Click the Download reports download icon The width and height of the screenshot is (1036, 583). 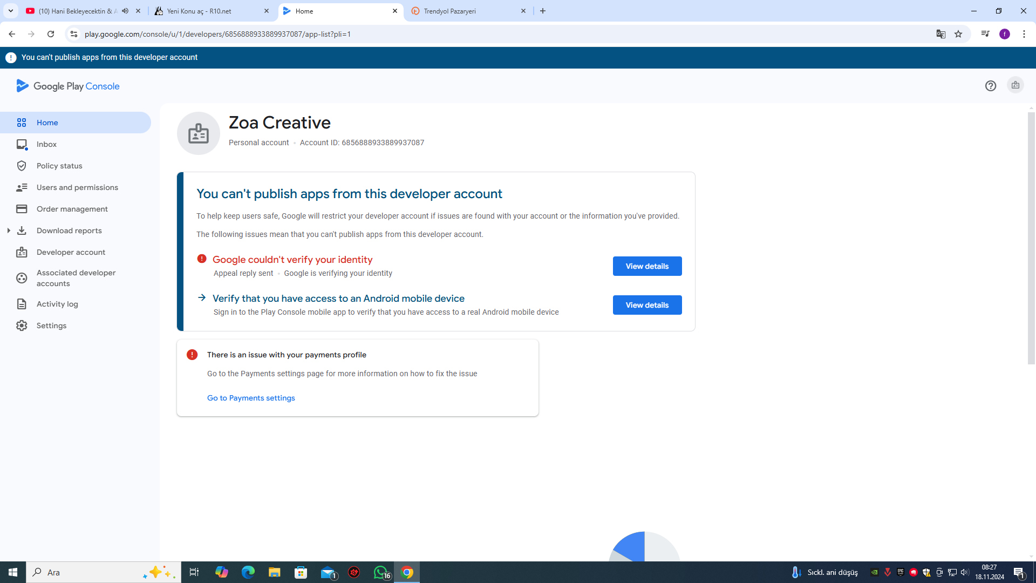click(22, 231)
